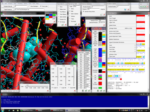Select Amino Acid Color menu item
The width and height of the screenshot is (150, 112).
(x=122, y=31)
